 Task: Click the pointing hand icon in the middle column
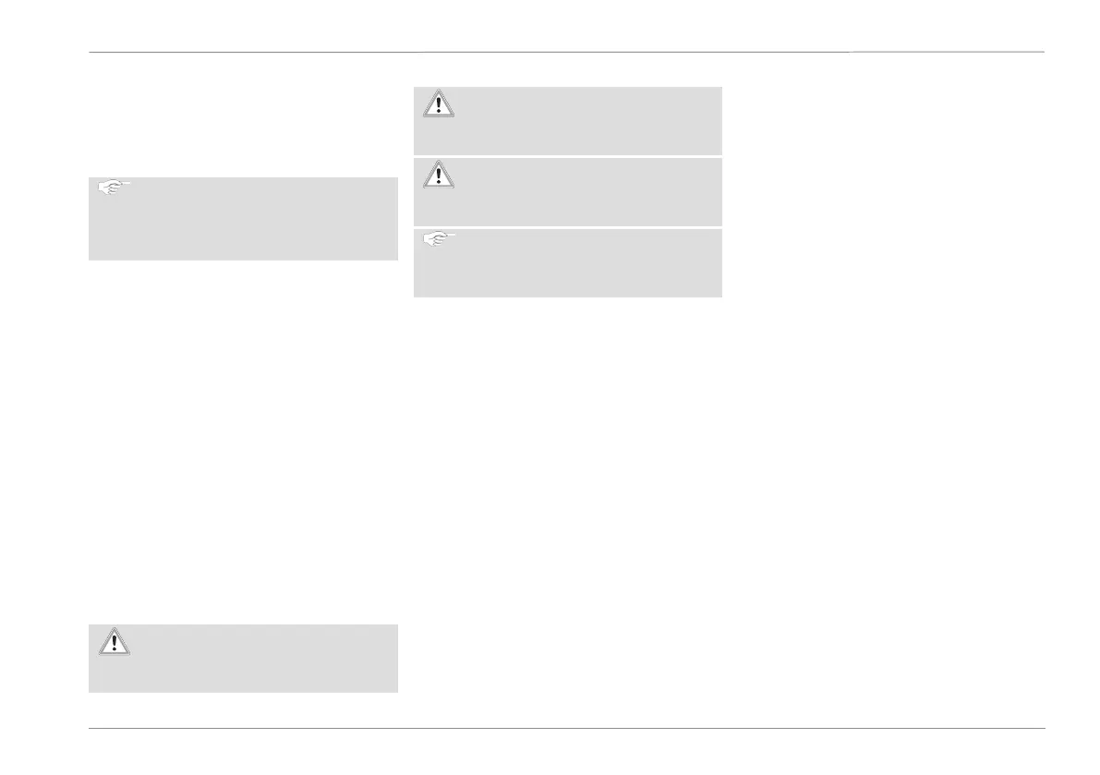(439, 238)
